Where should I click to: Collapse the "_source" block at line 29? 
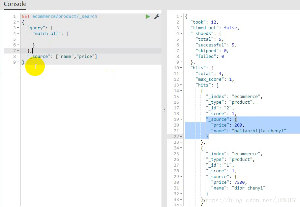click(x=181, y=177)
